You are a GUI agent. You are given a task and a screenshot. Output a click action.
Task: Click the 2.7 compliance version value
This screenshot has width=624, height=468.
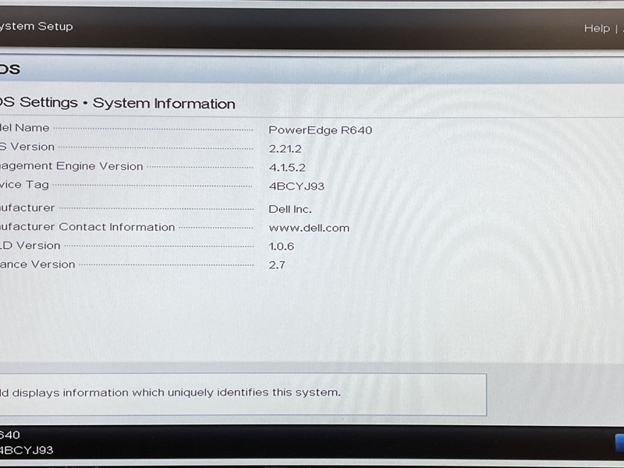[x=277, y=265]
